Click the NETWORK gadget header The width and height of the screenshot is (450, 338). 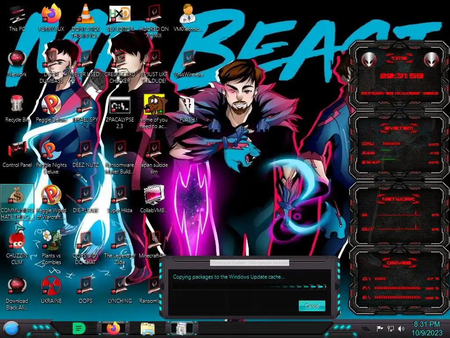399,199
